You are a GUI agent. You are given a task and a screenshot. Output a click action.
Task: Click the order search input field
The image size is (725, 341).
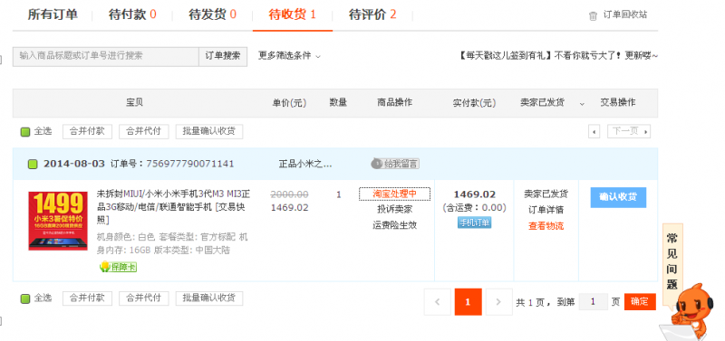(x=106, y=56)
